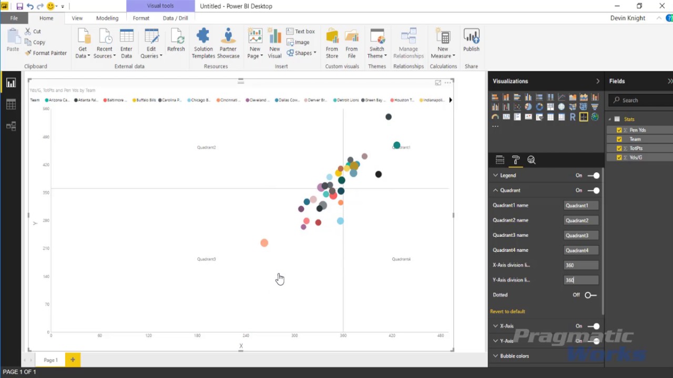Viewport: 673px width, 378px height.
Task: Turn on the Dotted switch
Action: (x=590, y=295)
